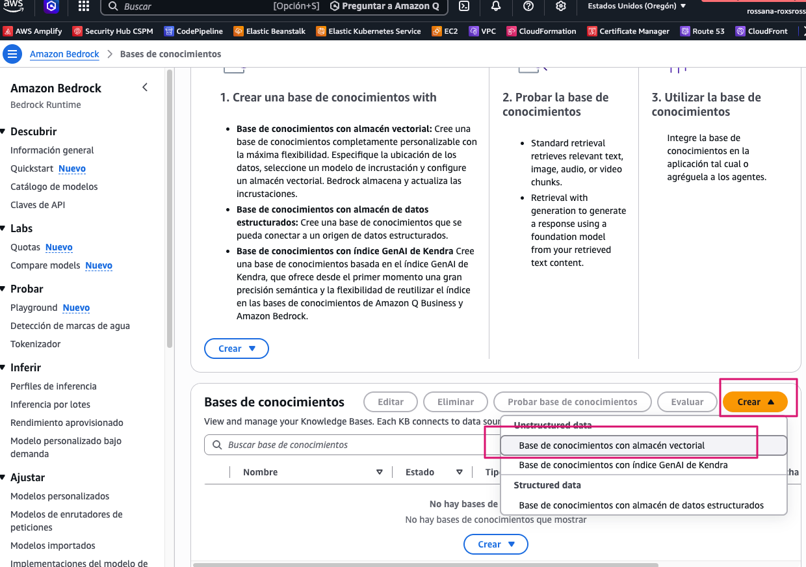Open the AWS services grid menu

(84, 7)
